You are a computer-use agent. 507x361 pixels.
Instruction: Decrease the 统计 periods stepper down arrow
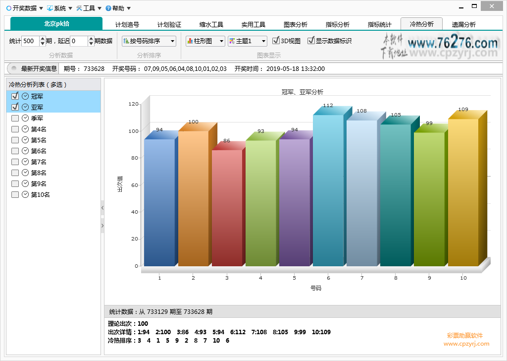(43, 44)
